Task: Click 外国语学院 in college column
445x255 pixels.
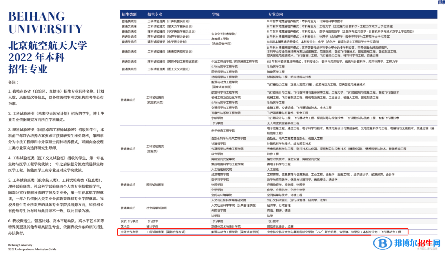Action: (x=218, y=210)
